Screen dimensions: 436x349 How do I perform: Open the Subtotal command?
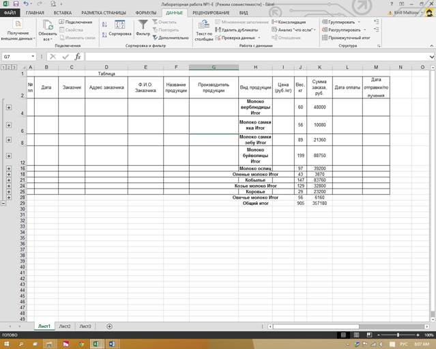click(346, 38)
